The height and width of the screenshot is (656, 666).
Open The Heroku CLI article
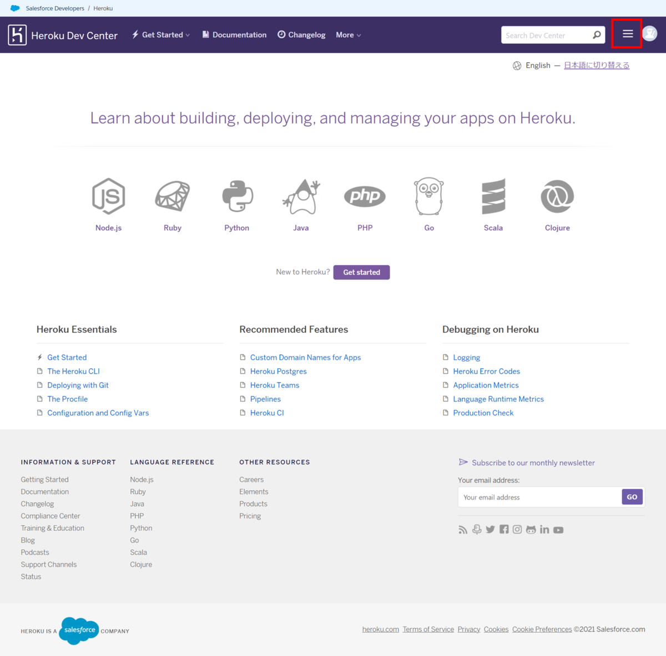(73, 372)
